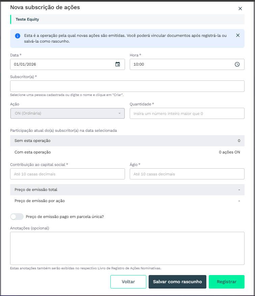Go back with the Voltar button

point(128,282)
